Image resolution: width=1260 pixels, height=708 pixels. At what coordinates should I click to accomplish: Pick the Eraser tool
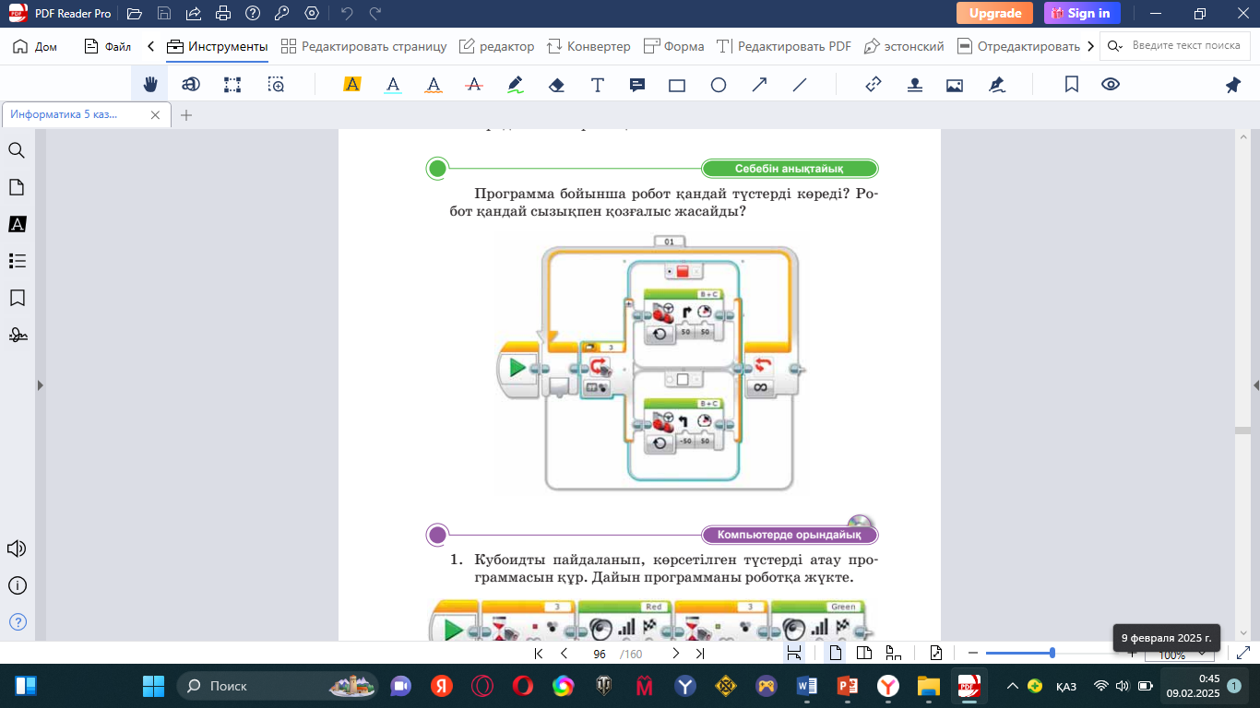(556, 85)
